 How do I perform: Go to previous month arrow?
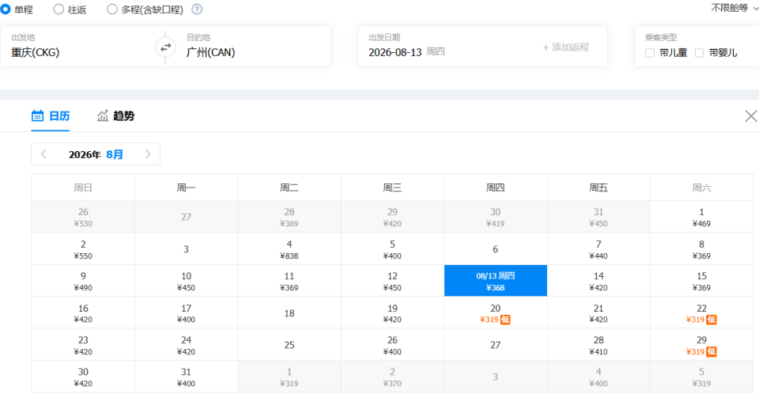43,154
